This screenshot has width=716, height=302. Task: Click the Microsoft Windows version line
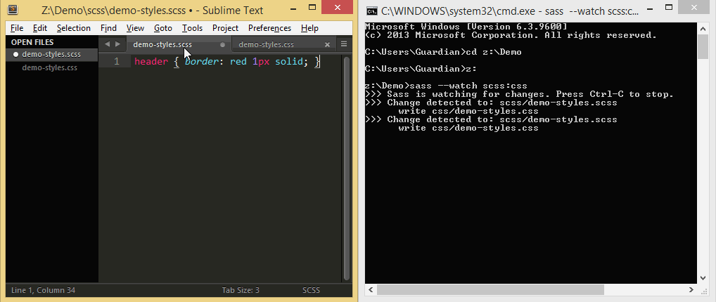466,27
